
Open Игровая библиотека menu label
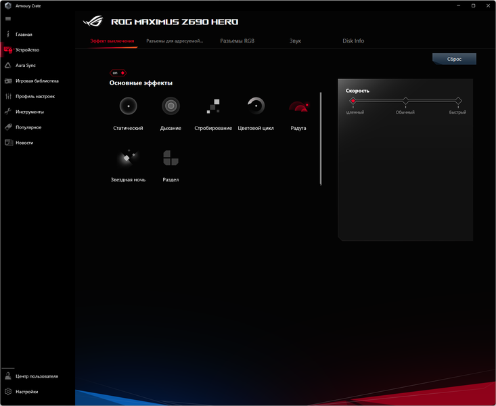coord(37,81)
